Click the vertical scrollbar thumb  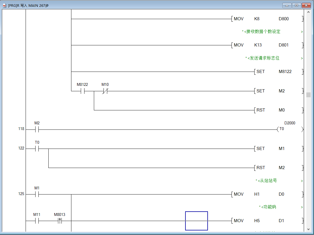pyautogui.click(x=308, y=95)
